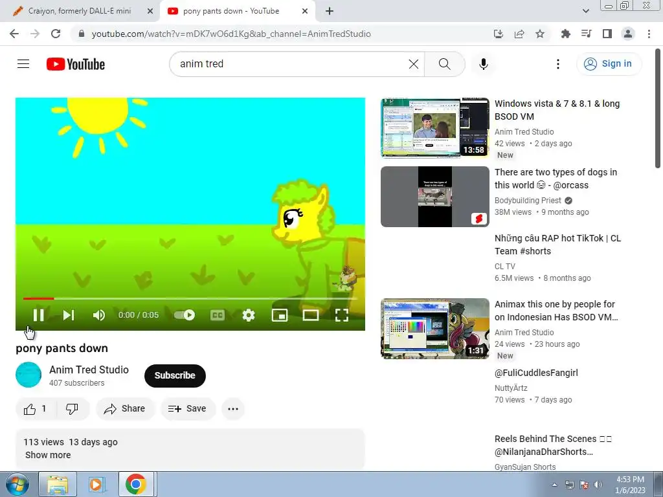Open Anim Tred Studio channel avatar
This screenshot has width=663, height=497.
[x=28, y=375]
